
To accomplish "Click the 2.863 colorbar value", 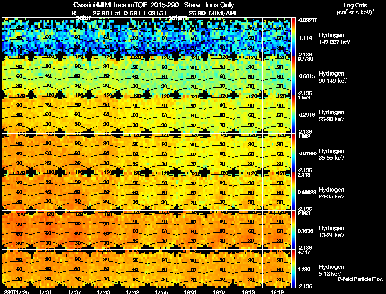I will click(x=304, y=214).
